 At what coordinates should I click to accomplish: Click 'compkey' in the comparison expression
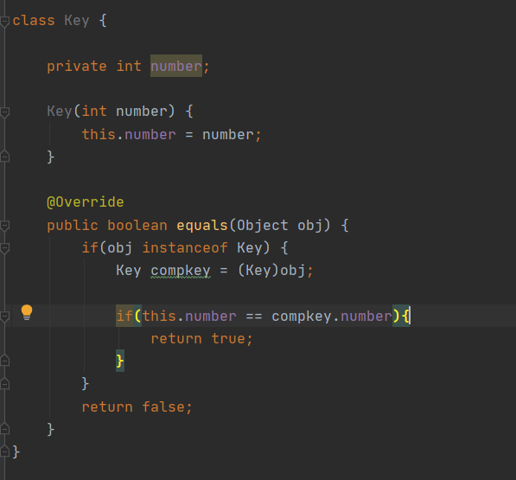coord(302,317)
